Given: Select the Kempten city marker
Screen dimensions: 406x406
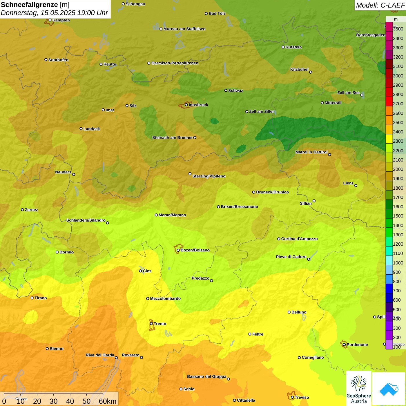Looking at the screenshot, I should coord(50,20).
